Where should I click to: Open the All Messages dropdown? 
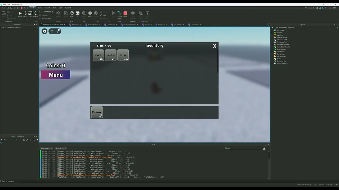point(47,148)
